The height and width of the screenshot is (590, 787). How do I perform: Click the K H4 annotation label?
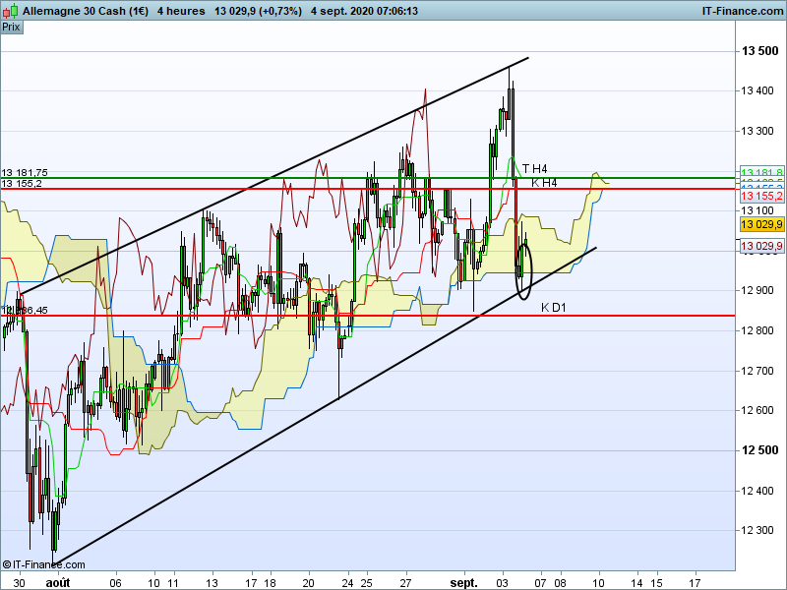click(x=544, y=183)
